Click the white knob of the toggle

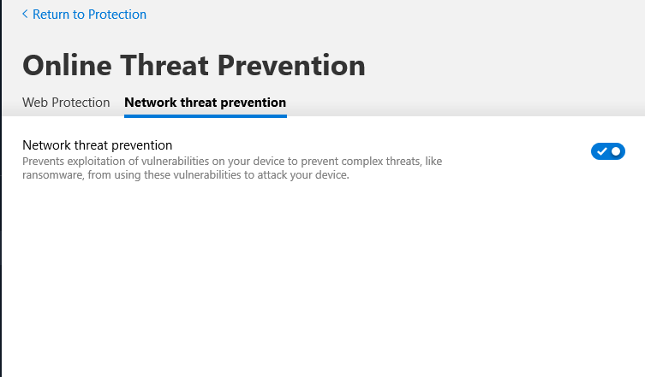tap(616, 151)
